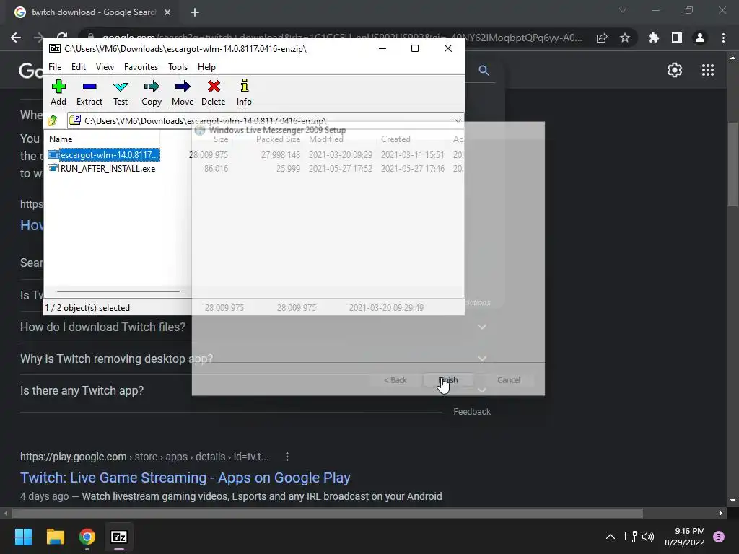Open the Google apps grid

tap(708, 70)
